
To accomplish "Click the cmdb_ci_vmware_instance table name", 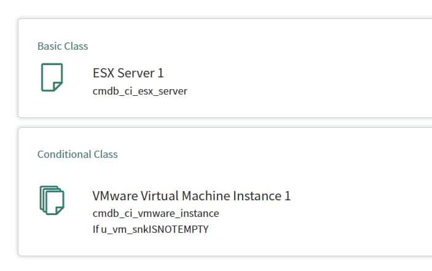I will 155,213.
